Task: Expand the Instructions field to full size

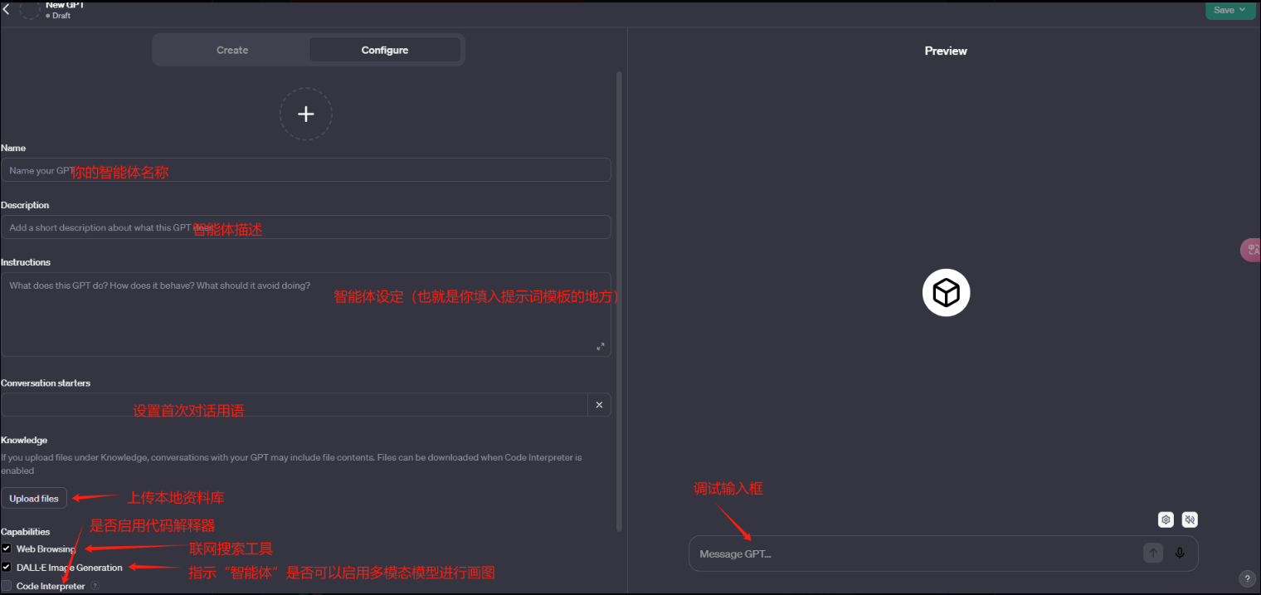Action: (x=601, y=346)
